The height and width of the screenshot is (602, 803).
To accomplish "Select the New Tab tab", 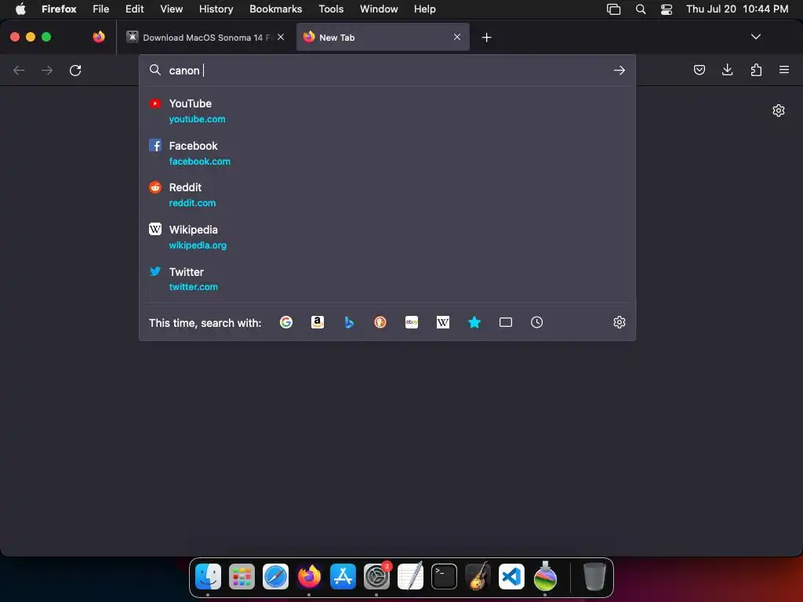I will click(383, 37).
